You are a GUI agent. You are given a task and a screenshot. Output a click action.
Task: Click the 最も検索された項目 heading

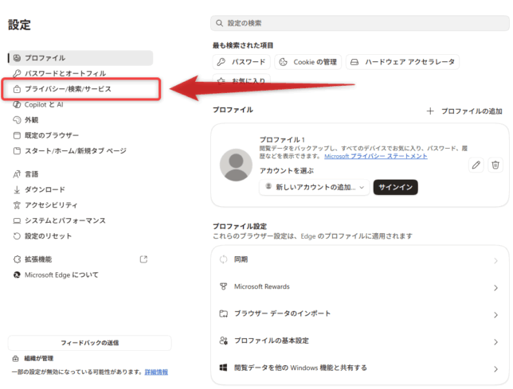[x=243, y=45]
